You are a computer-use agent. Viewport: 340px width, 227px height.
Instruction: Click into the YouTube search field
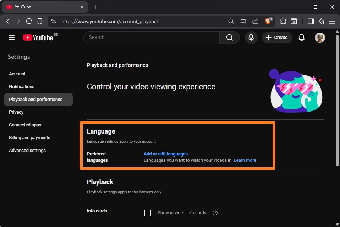[151, 38]
